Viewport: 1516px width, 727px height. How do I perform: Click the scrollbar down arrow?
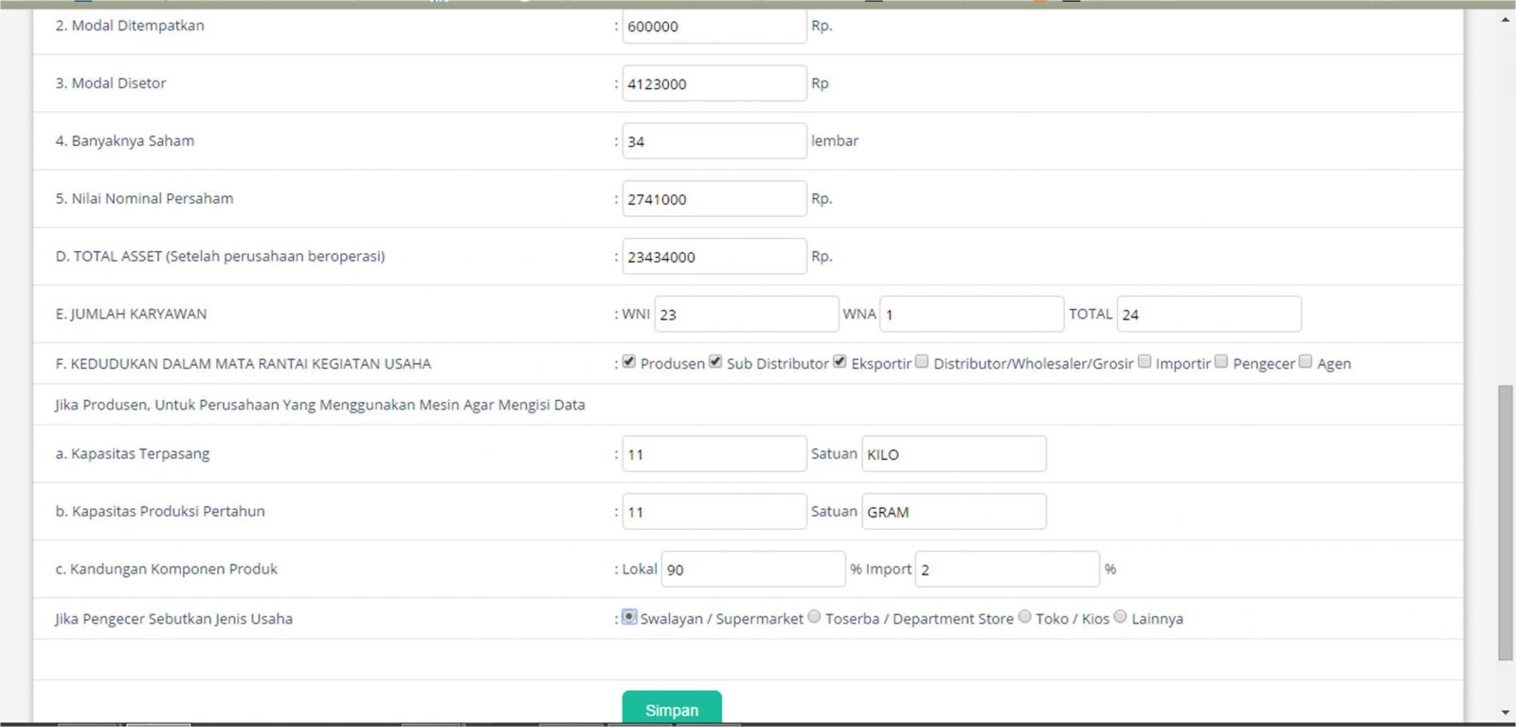1506,712
